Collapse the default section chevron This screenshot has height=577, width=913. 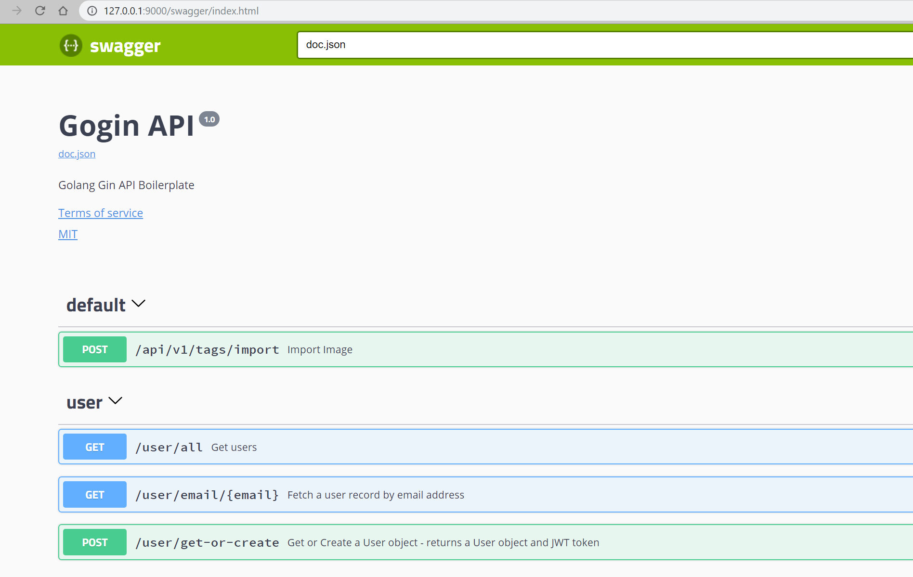click(x=139, y=304)
